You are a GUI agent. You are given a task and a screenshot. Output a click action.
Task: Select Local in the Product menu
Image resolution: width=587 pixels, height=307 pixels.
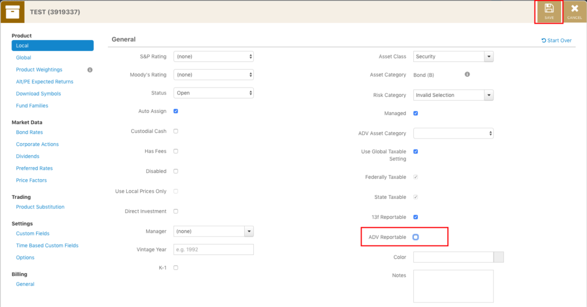[52, 46]
